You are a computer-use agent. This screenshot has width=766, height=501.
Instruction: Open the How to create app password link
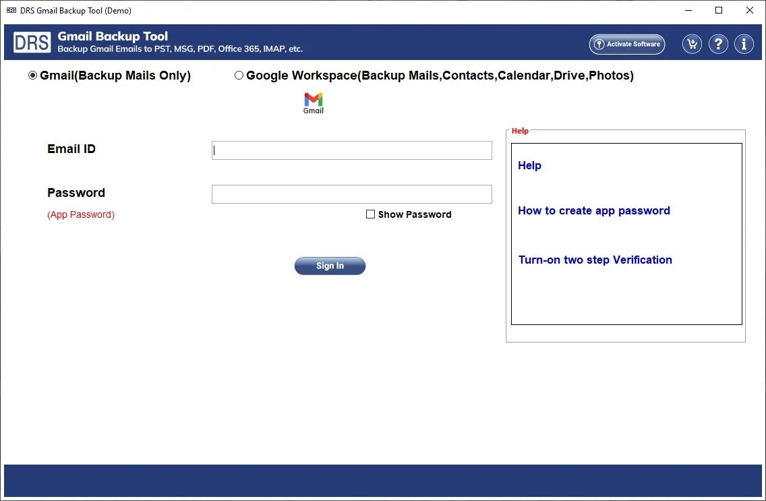[x=594, y=210]
